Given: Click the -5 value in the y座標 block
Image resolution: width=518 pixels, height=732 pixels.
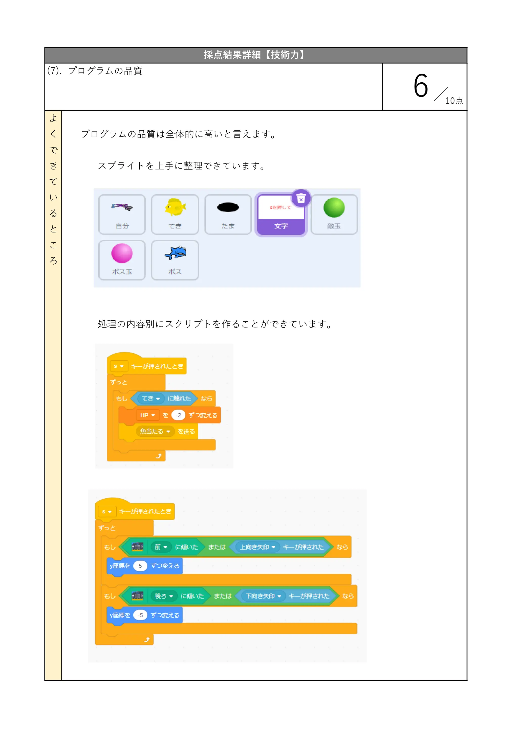Looking at the screenshot, I should pyautogui.click(x=140, y=615).
